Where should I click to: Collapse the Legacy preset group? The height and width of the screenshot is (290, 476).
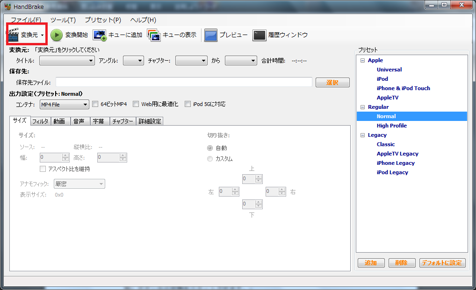[362, 135]
